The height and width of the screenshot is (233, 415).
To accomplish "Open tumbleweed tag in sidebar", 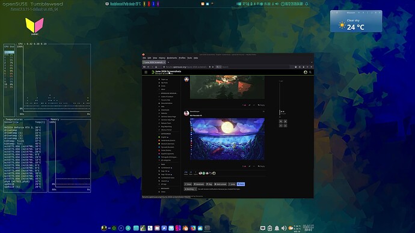I will coord(165,168).
